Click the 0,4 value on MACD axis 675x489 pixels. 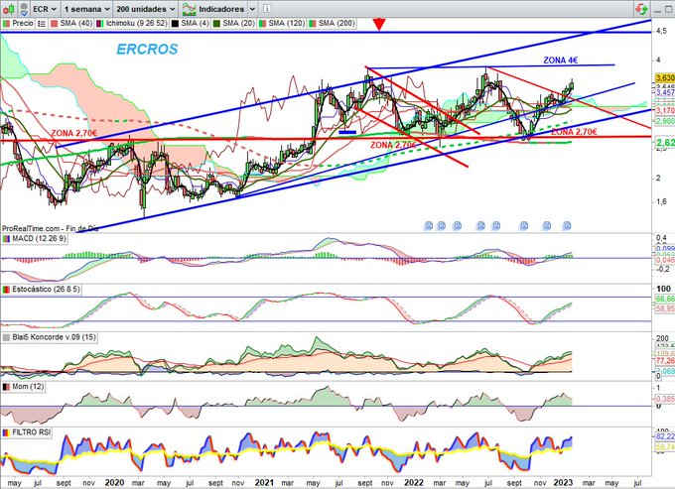[x=661, y=238]
